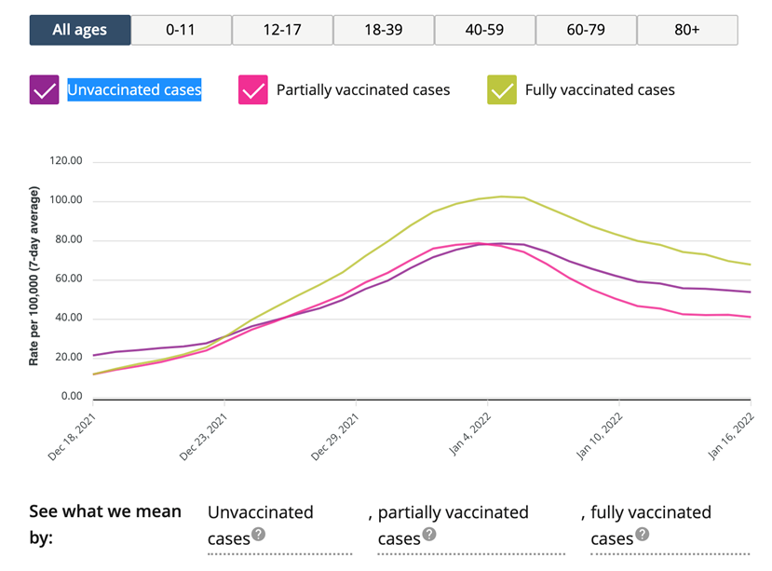Click the highlighted Unvaccinated cases legend label

134,90
